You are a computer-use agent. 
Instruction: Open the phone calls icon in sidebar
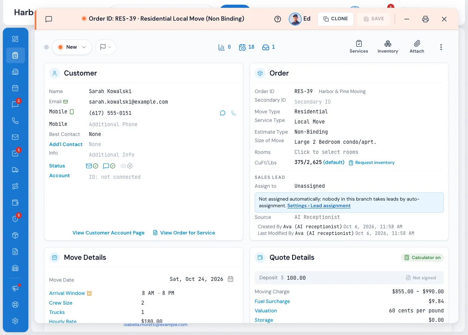pyautogui.click(x=15, y=121)
